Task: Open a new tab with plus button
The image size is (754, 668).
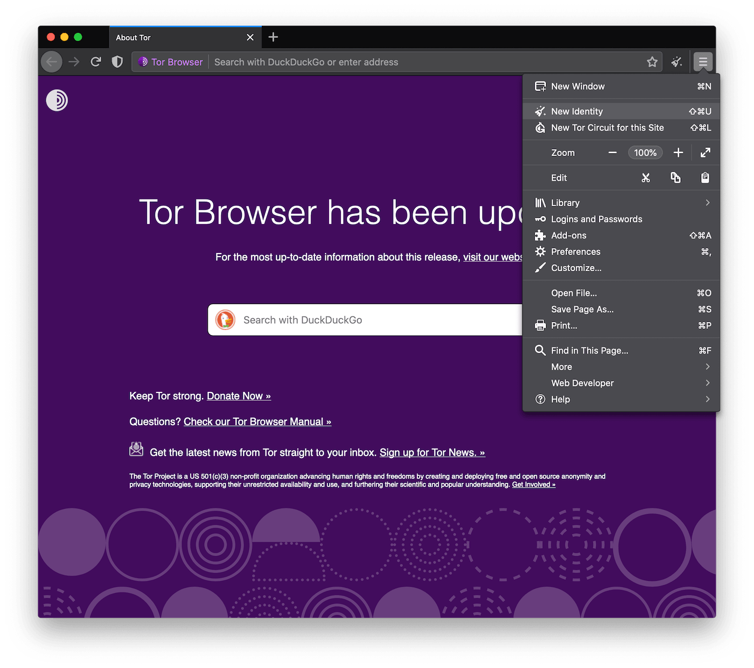Action: 273,37
